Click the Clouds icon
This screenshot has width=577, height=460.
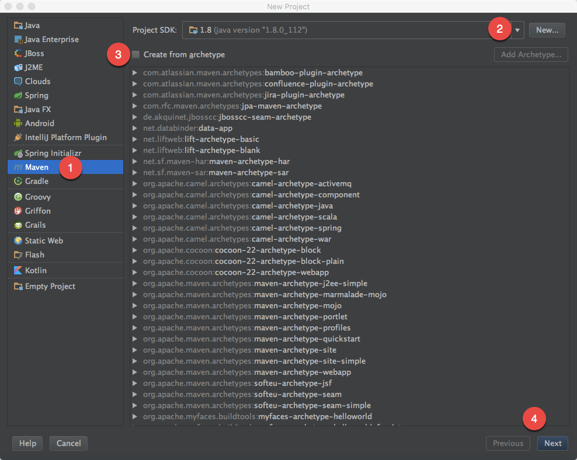pyautogui.click(x=18, y=81)
